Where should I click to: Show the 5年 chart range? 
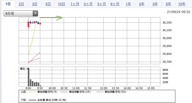click(x=168, y=4)
